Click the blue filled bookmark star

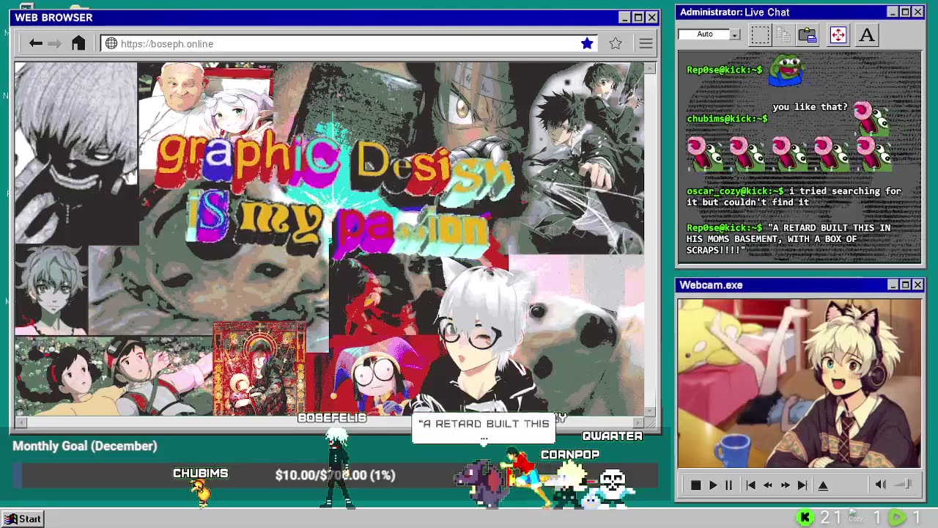pyautogui.click(x=587, y=43)
